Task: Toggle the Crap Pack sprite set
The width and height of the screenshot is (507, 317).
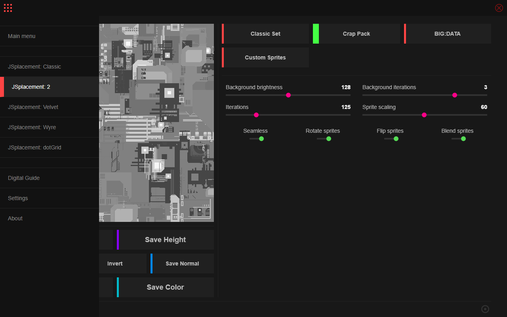Action: [356, 34]
